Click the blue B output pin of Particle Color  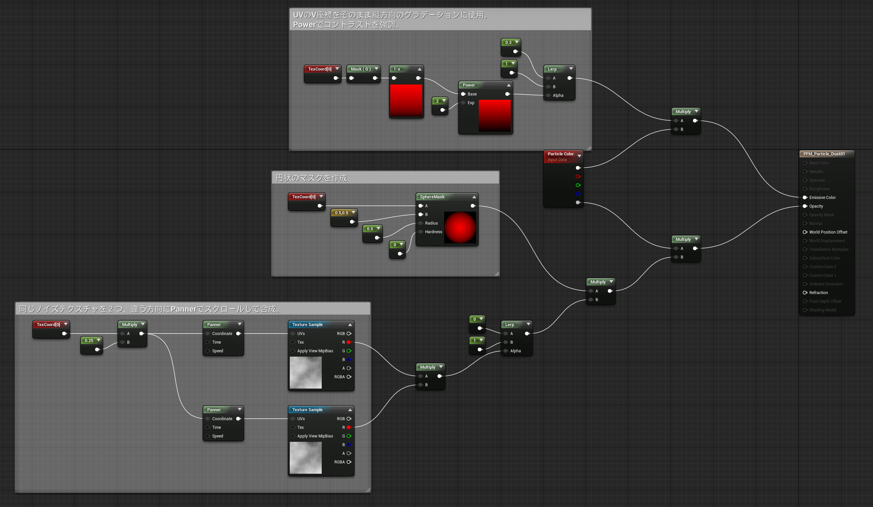click(x=578, y=194)
